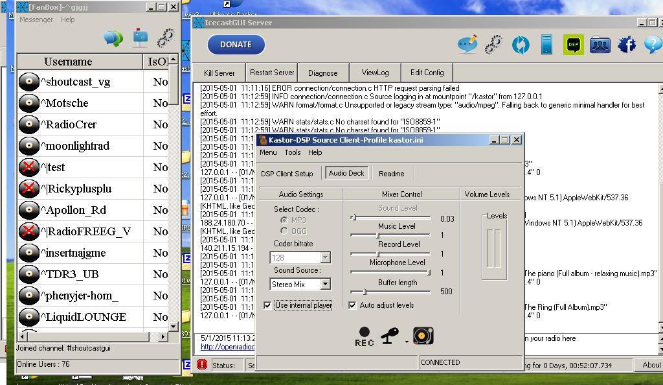This screenshot has width=663, height=385.
Task: Click the users group folder toolbar icon
Action: [x=598, y=45]
